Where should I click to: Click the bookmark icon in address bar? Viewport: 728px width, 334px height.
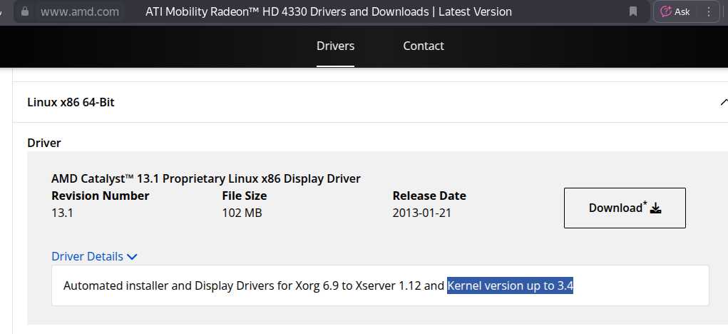point(633,11)
